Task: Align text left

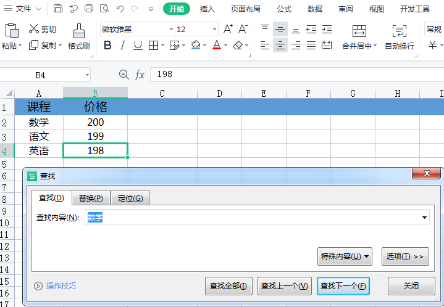Action: coord(265,45)
